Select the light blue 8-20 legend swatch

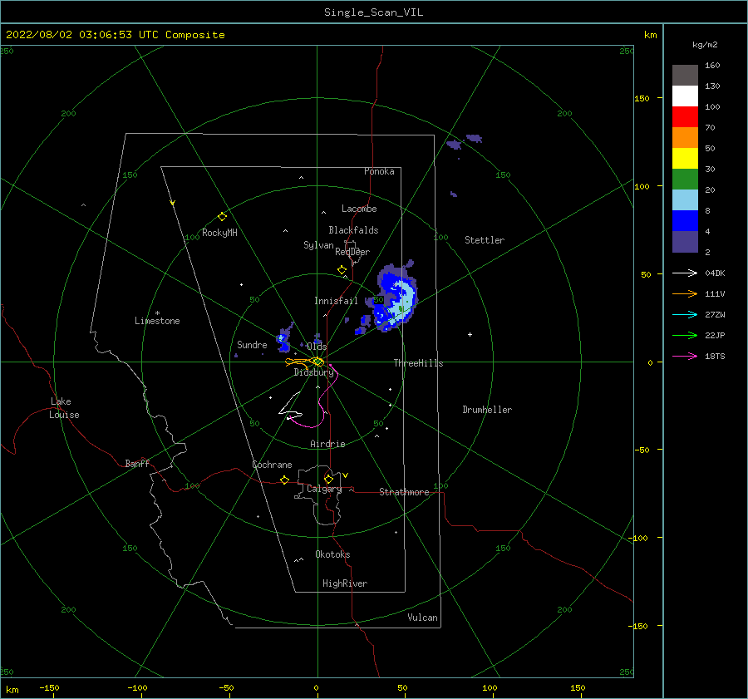(x=685, y=200)
